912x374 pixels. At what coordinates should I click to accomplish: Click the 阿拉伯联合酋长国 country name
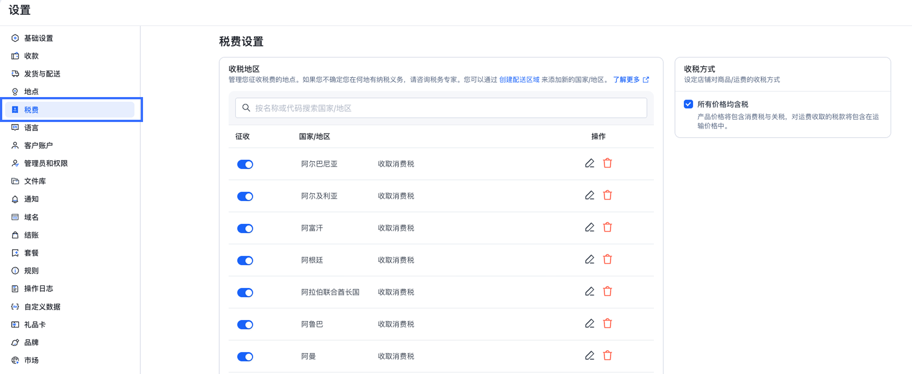(x=330, y=292)
